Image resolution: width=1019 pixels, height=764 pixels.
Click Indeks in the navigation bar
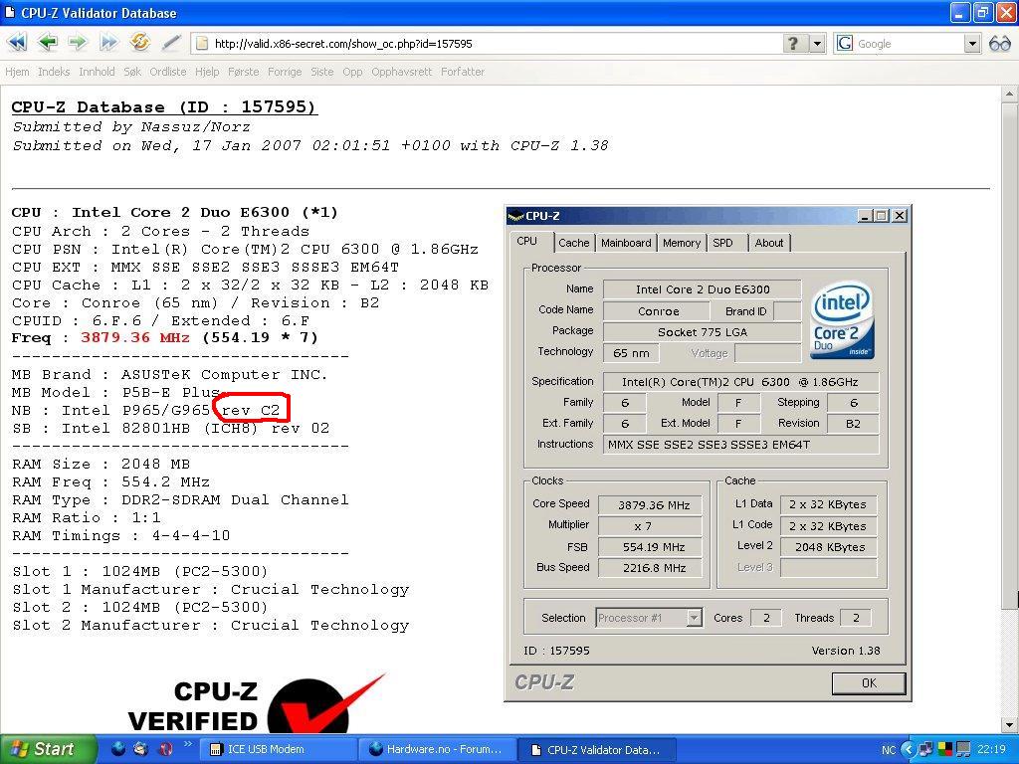coord(54,72)
